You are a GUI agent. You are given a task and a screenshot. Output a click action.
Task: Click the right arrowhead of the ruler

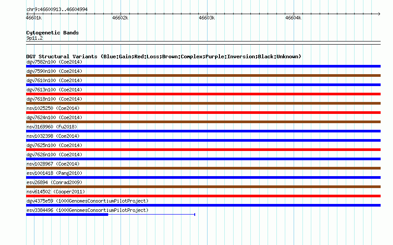tap(379, 14)
